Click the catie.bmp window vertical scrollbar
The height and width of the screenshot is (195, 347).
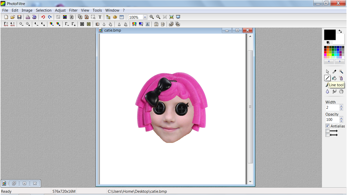[250, 107]
